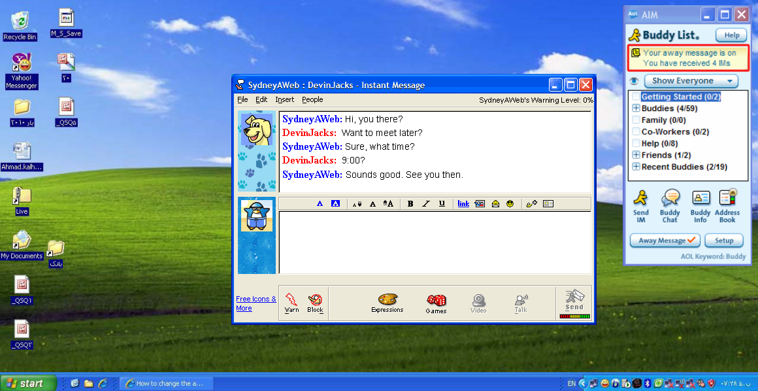Select the Yahoo! Messenger desktop shortcut
The width and height of the screenshot is (758, 391).
coord(22,71)
